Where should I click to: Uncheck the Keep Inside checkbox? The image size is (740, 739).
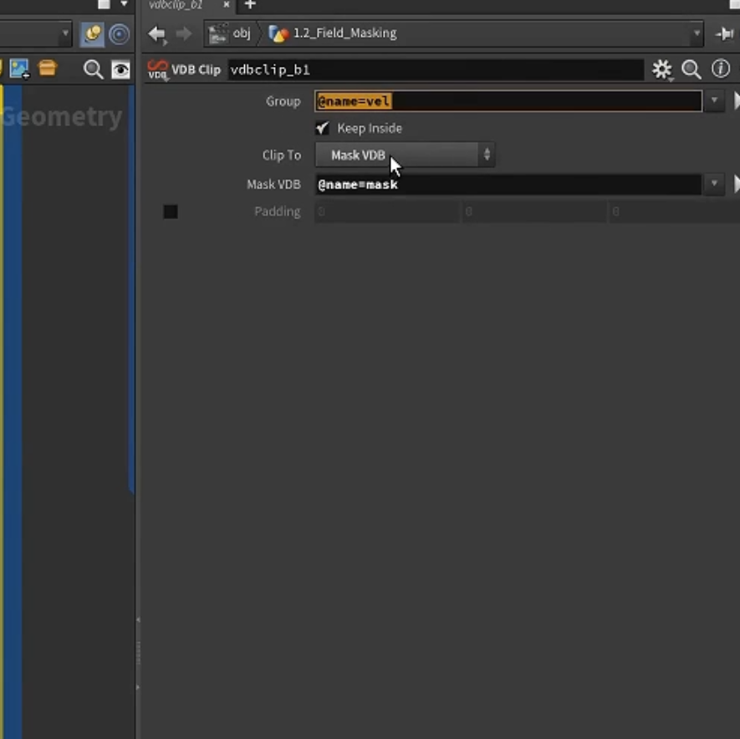tap(322, 128)
